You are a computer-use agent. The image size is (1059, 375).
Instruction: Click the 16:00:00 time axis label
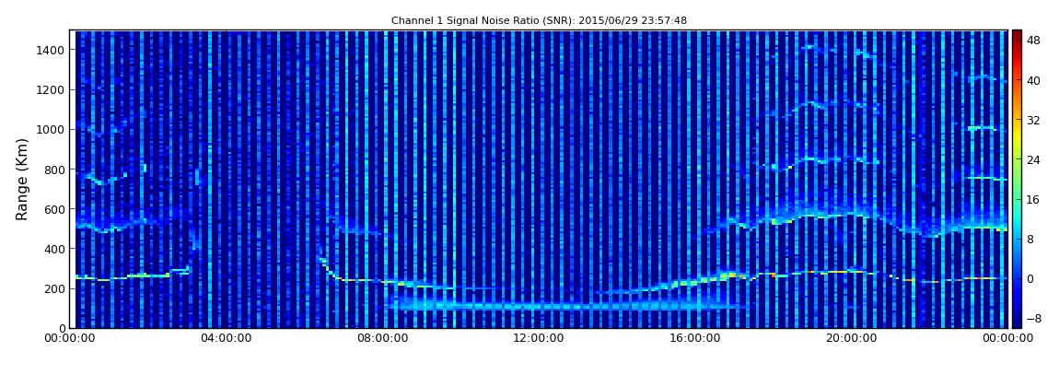point(695,338)
